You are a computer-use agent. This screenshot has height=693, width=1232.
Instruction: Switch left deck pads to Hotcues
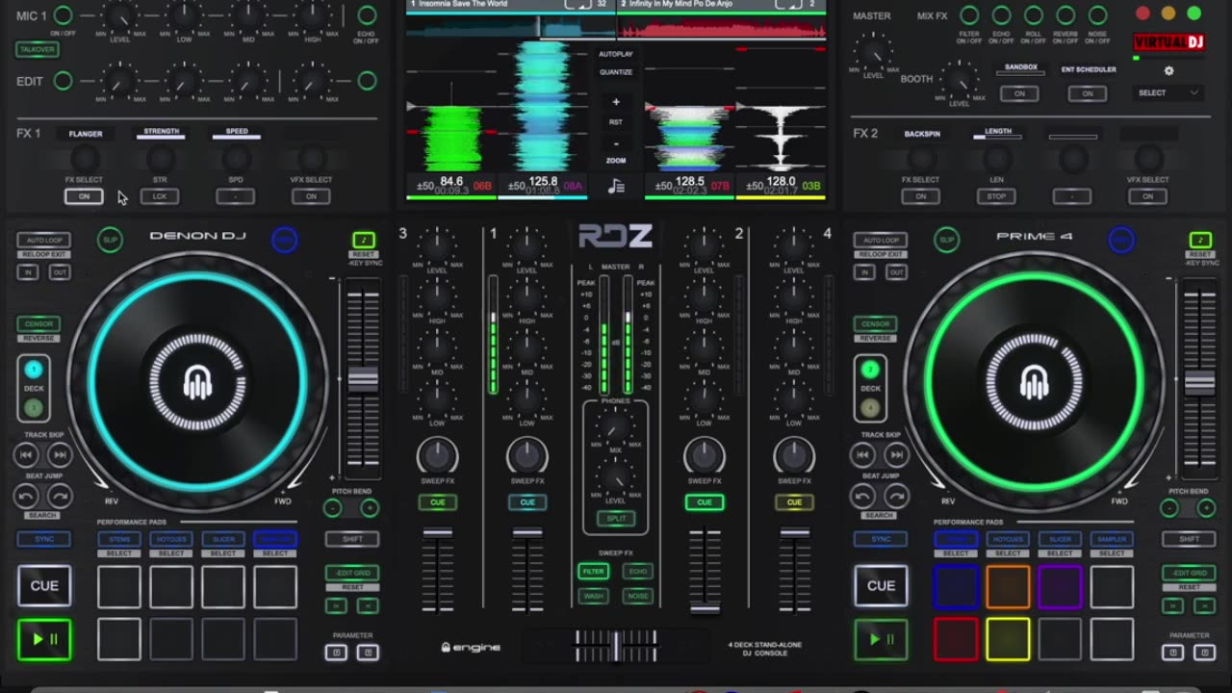pos(170,539)
